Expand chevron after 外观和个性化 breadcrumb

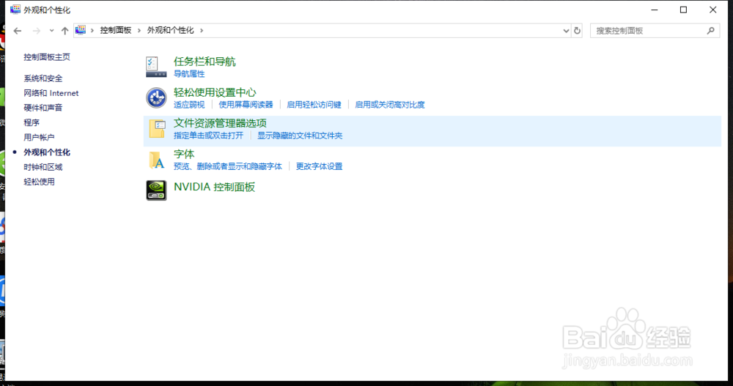pos(202,30)
